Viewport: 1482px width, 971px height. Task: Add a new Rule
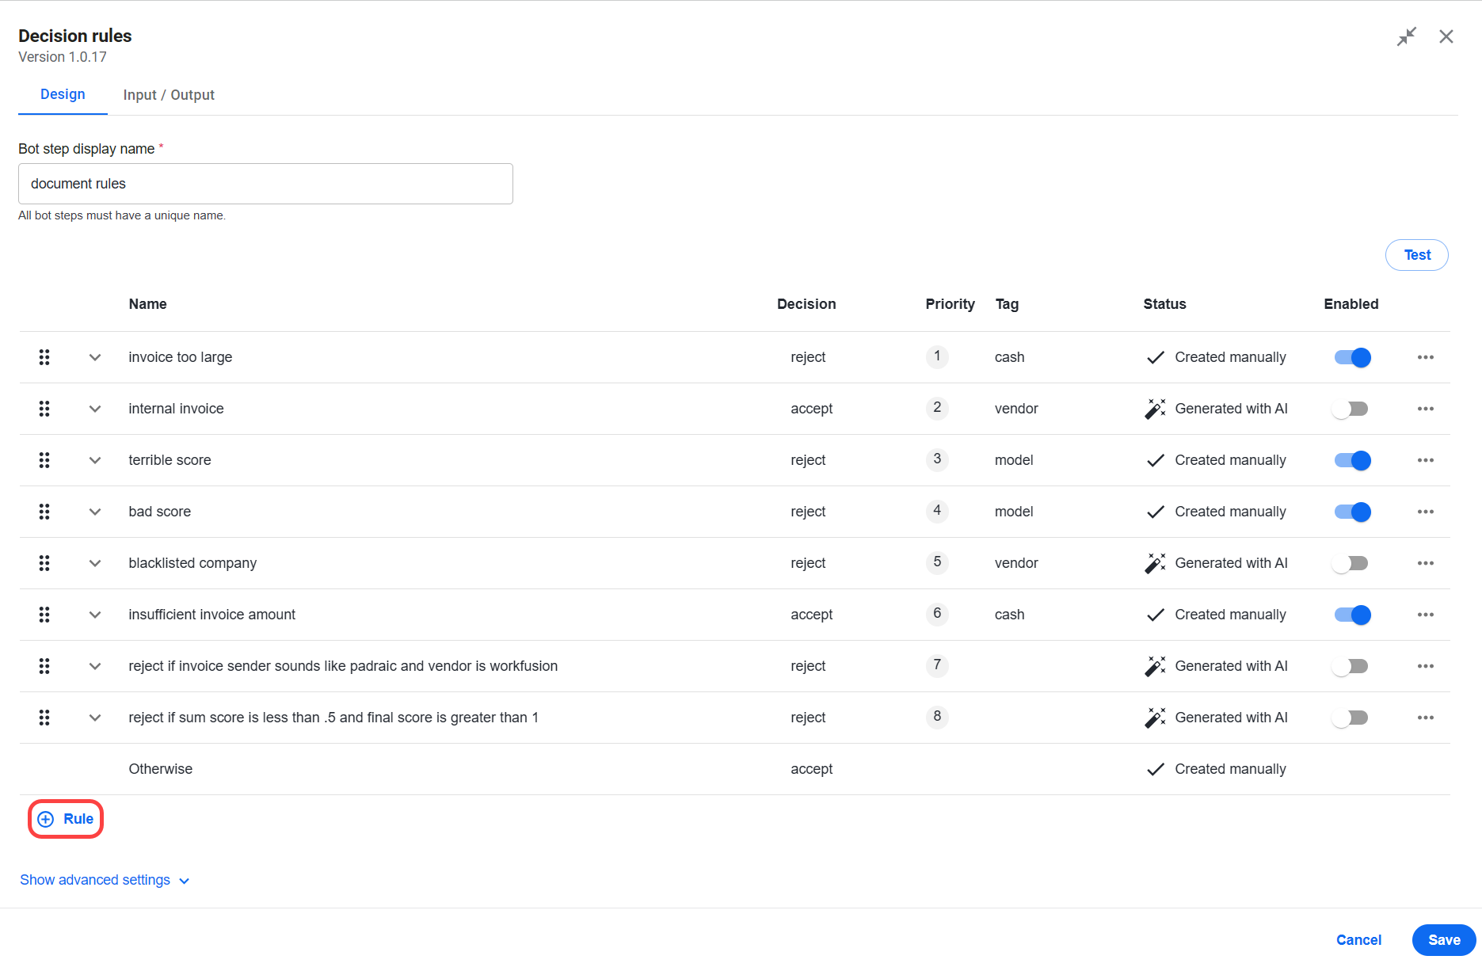[66, 819]
